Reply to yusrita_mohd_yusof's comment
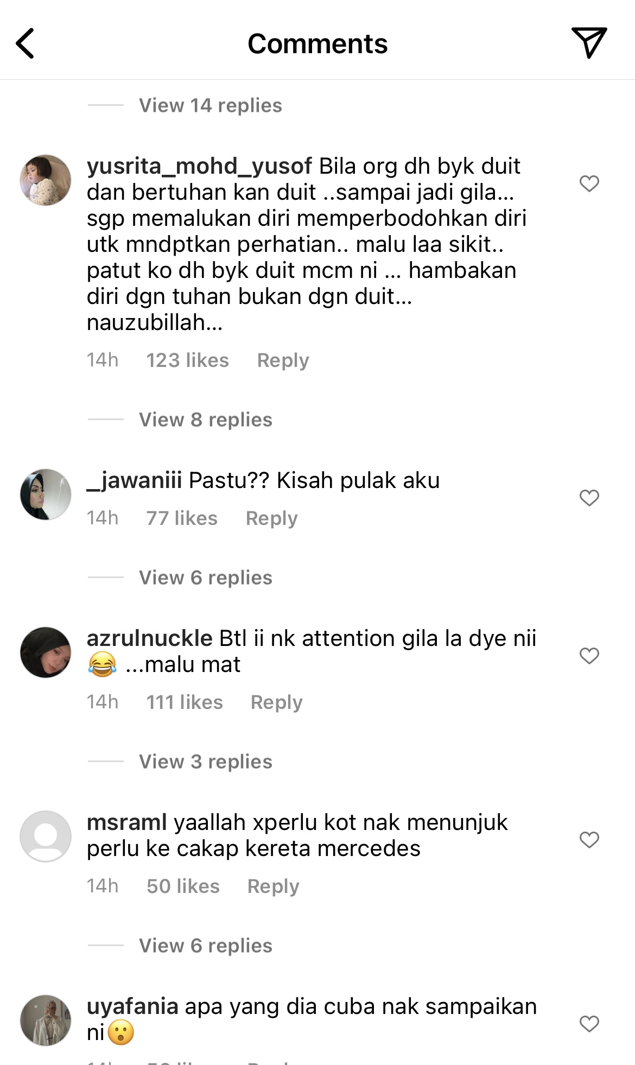This screenshot has height=1065, width=635. point(283,360)
